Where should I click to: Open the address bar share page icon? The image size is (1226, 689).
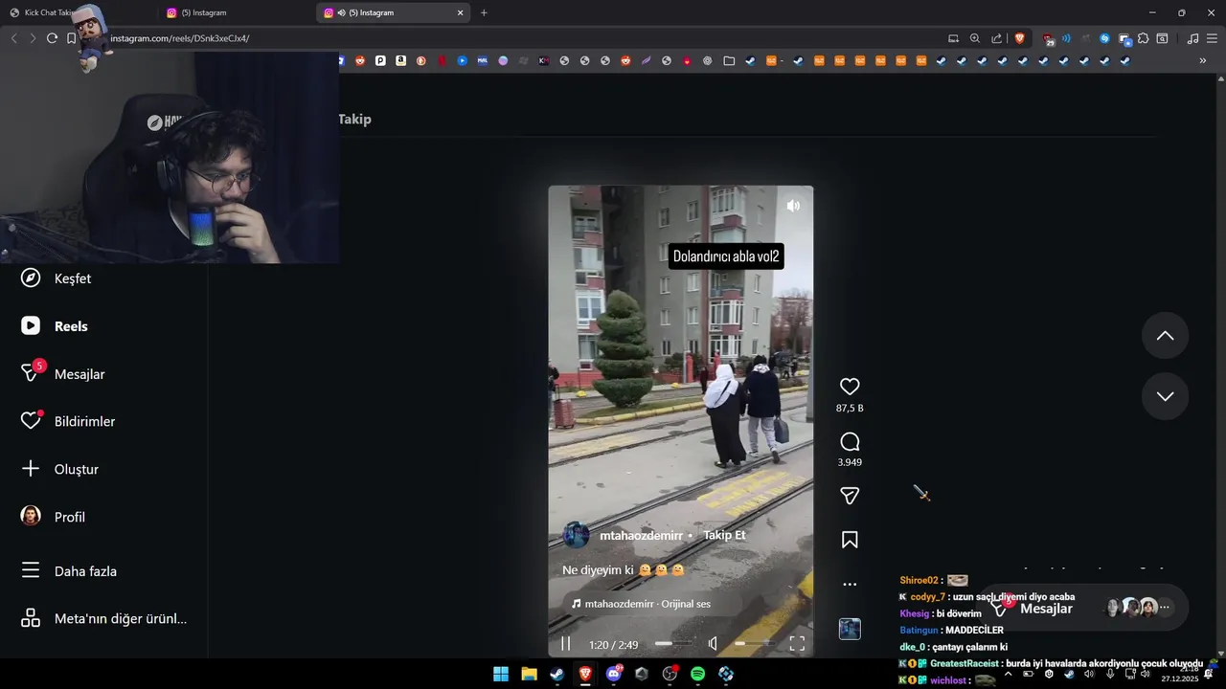(996, 38)
